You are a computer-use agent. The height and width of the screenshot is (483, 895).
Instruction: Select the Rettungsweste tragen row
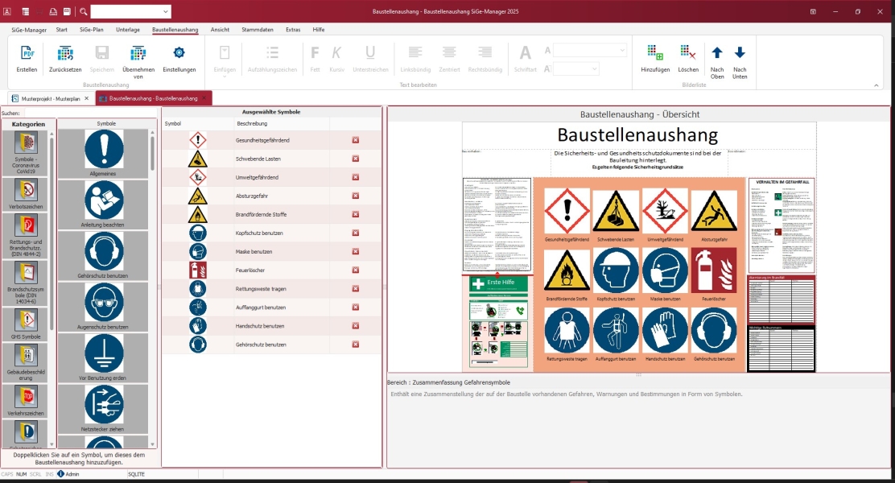[272, 289]
